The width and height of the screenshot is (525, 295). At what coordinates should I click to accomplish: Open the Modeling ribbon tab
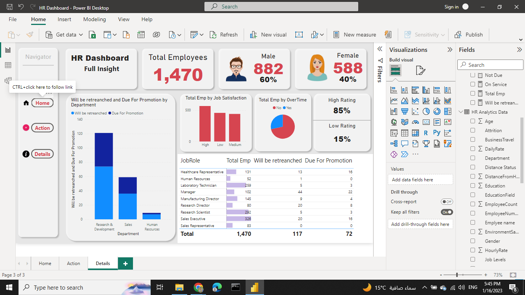[x=95, y=19]
